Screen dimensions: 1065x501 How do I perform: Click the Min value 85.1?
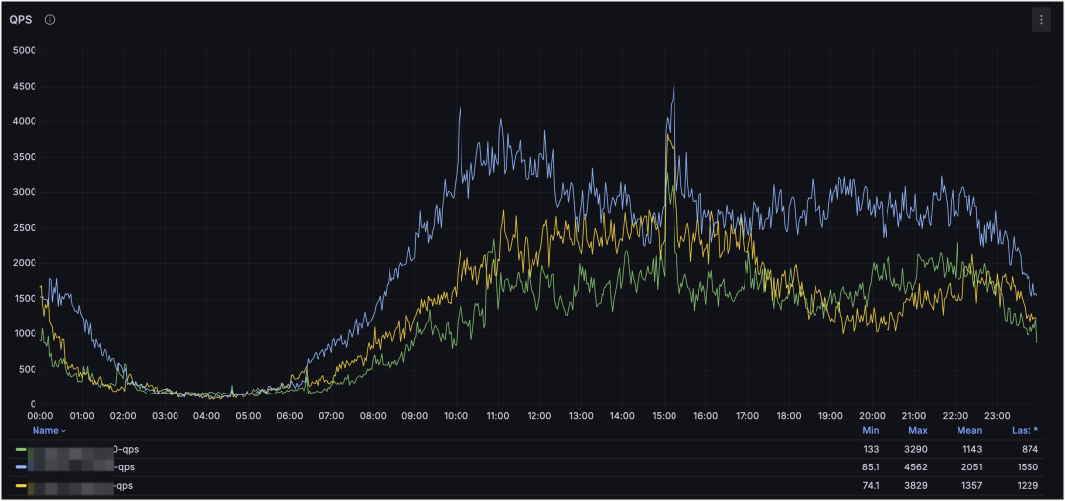[x=869, y=467]
